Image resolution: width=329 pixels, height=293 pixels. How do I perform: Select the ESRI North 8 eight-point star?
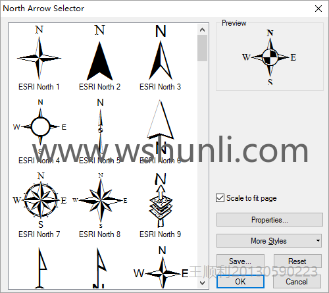point(100,200)
